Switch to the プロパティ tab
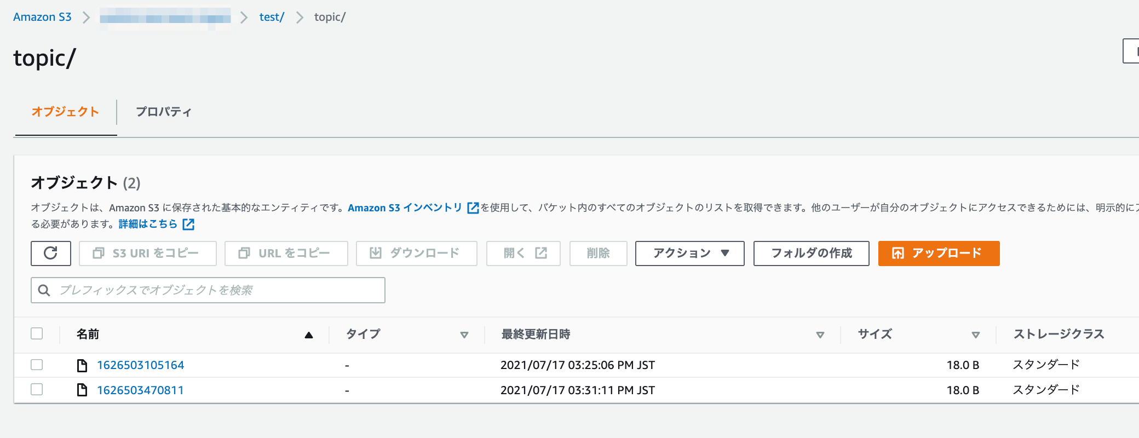Screen dimensions: 1139x438 [x=164, y=112]
